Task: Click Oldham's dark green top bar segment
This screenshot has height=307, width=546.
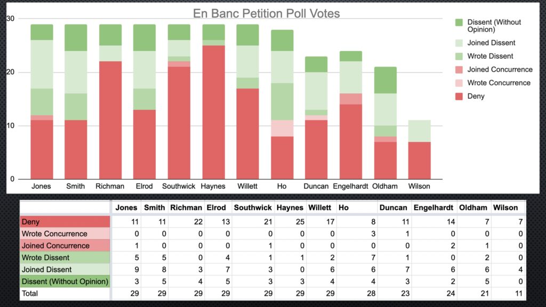Action: (384, 80)
